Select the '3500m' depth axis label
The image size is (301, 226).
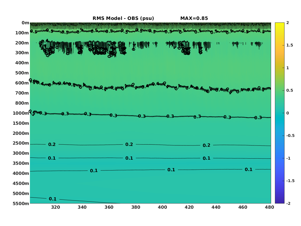point(21,163)
